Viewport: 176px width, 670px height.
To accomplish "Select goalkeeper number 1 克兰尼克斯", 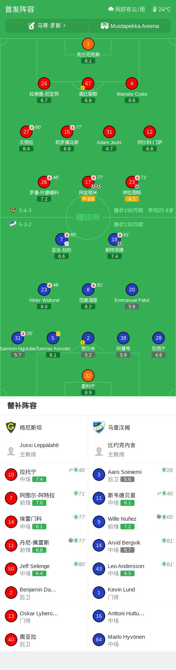I will tap(88, 44).
